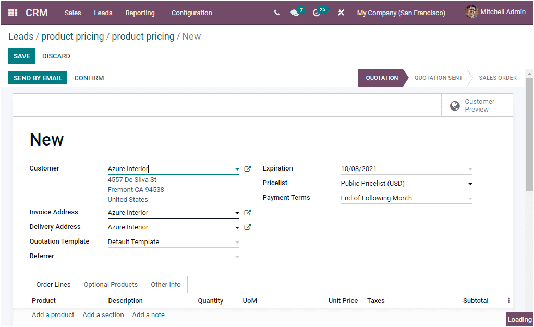Open Customer Preview via the globe icon

click(x=455, y=105)
